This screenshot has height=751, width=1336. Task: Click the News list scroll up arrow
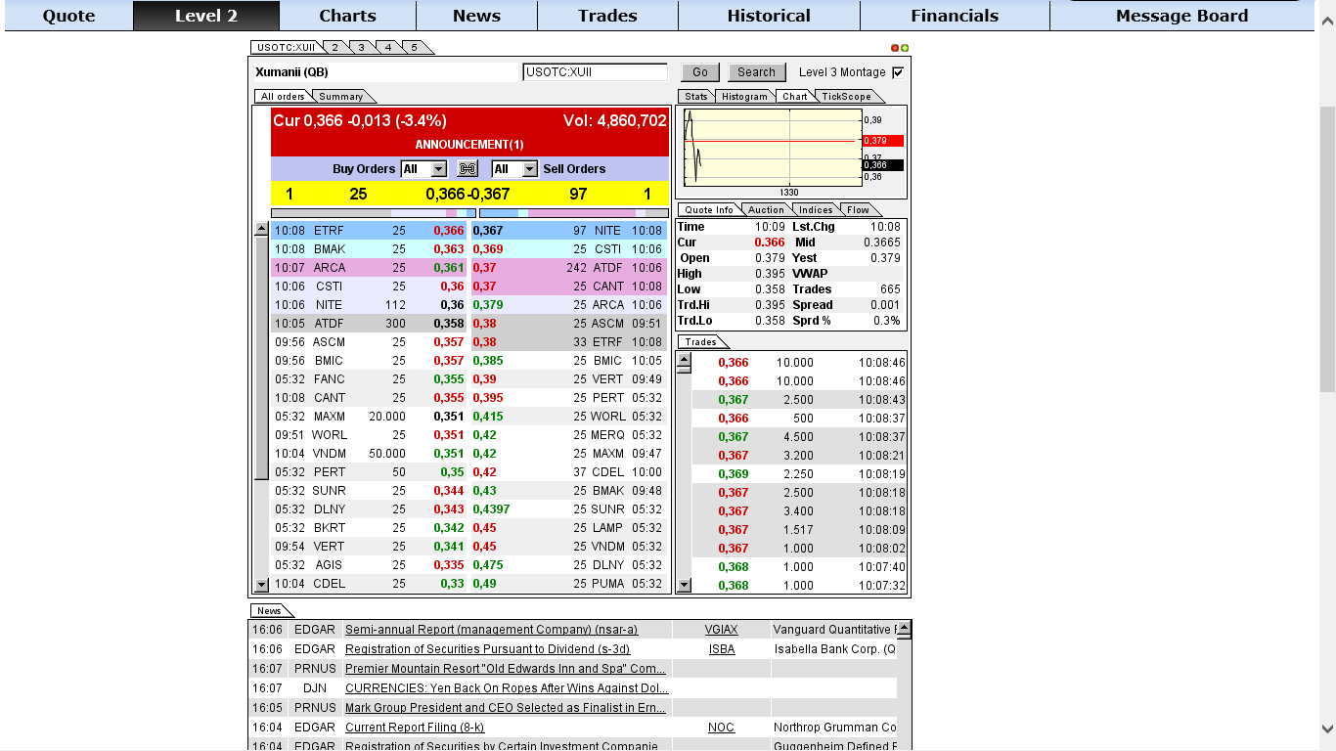904,628
